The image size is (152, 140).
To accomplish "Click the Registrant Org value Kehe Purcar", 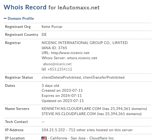I will pyautogui.click(x=52, y=27).
